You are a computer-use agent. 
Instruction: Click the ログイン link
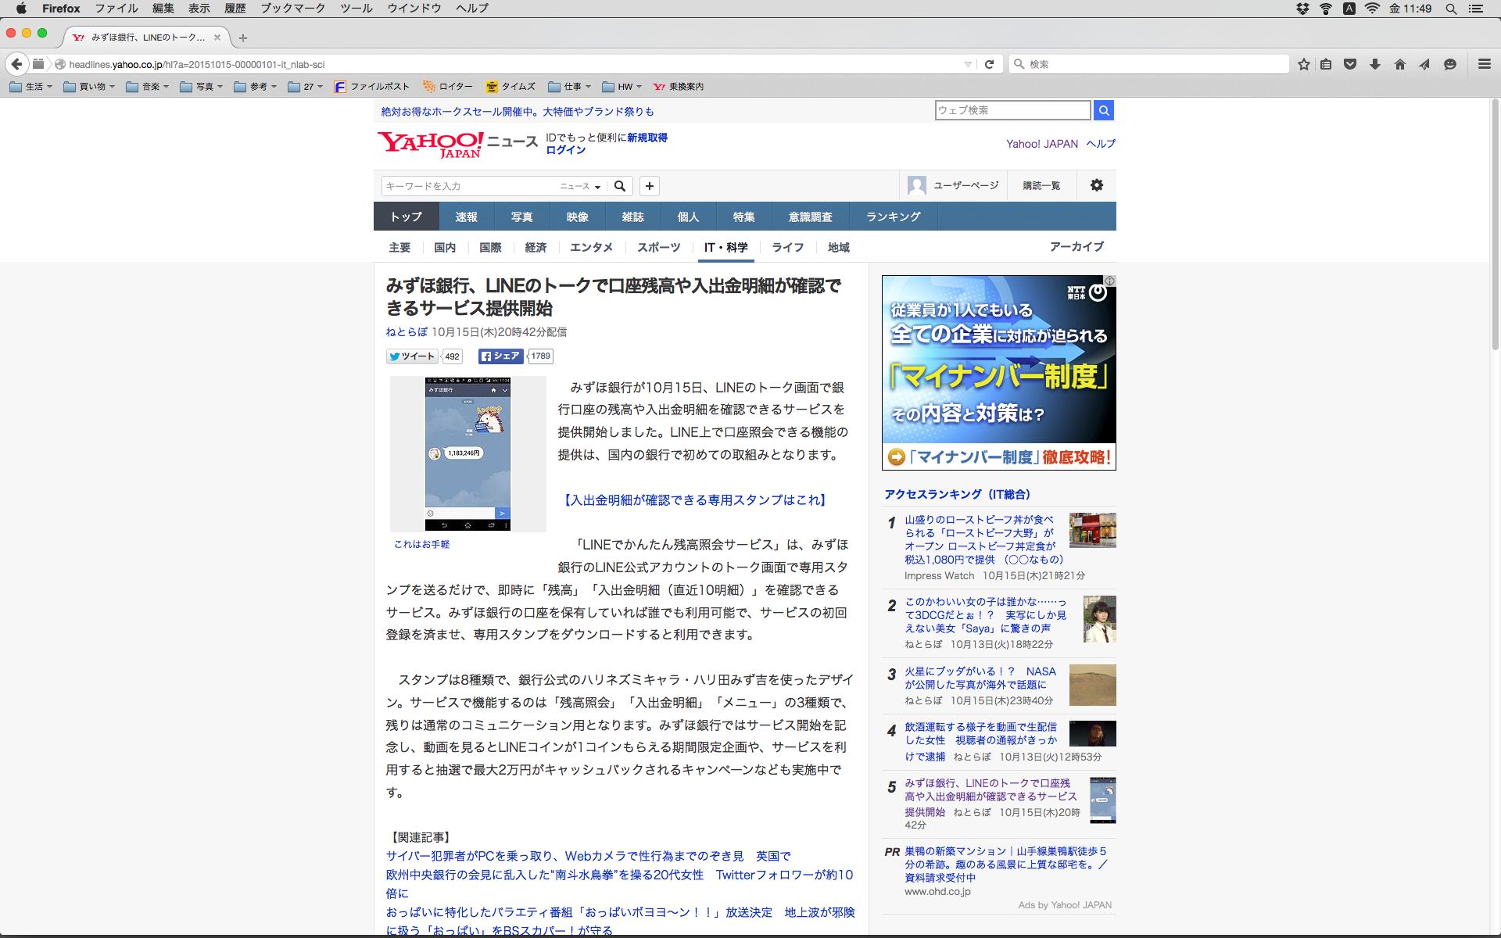(x=565, y=150)
